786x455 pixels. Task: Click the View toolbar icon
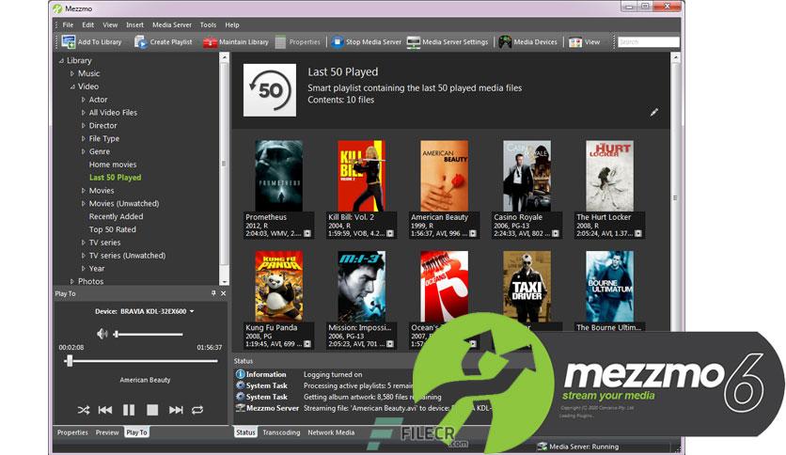tap(575, 42)
